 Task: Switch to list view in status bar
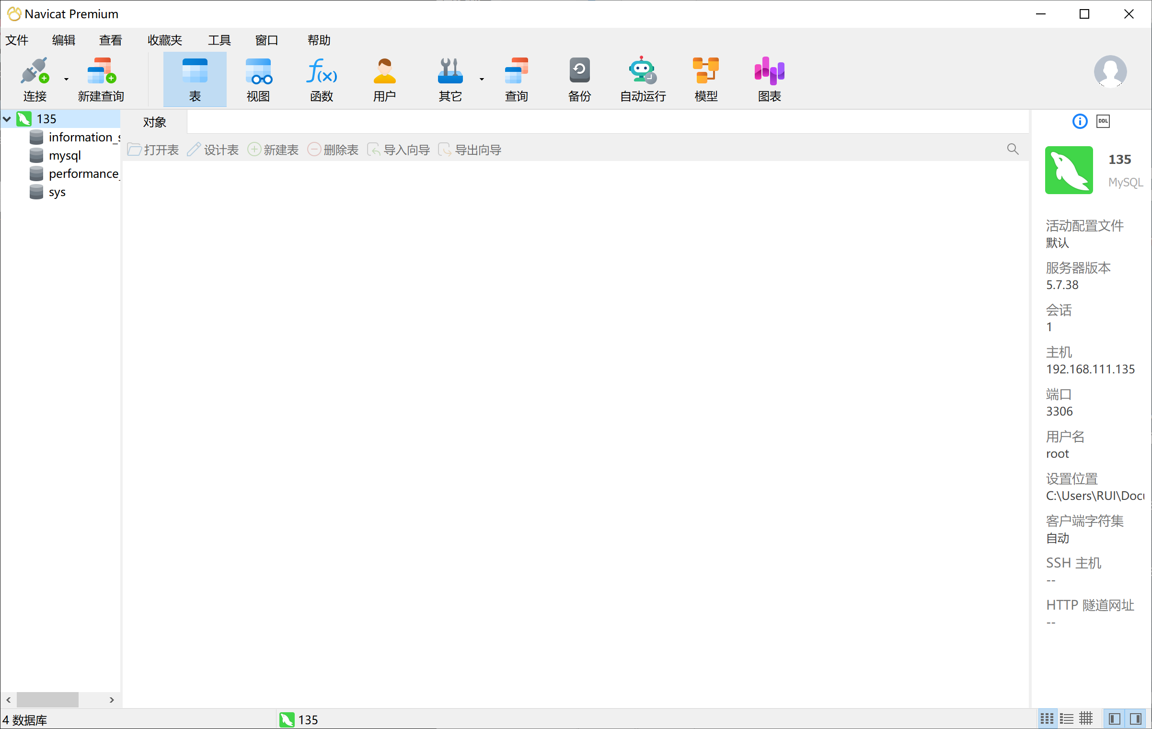(1066, 718)
